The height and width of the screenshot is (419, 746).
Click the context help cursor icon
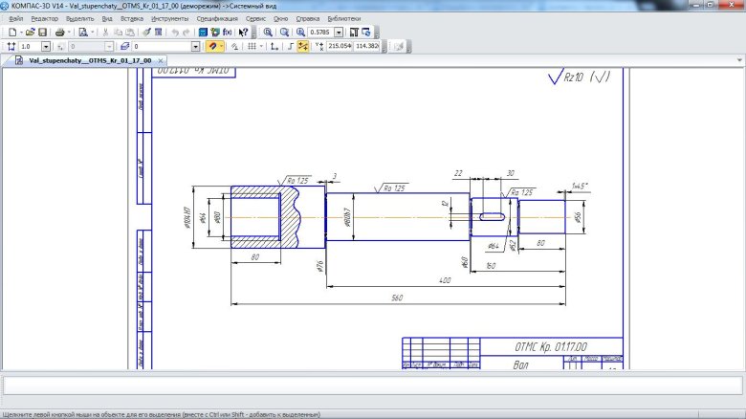click(244, 32)
